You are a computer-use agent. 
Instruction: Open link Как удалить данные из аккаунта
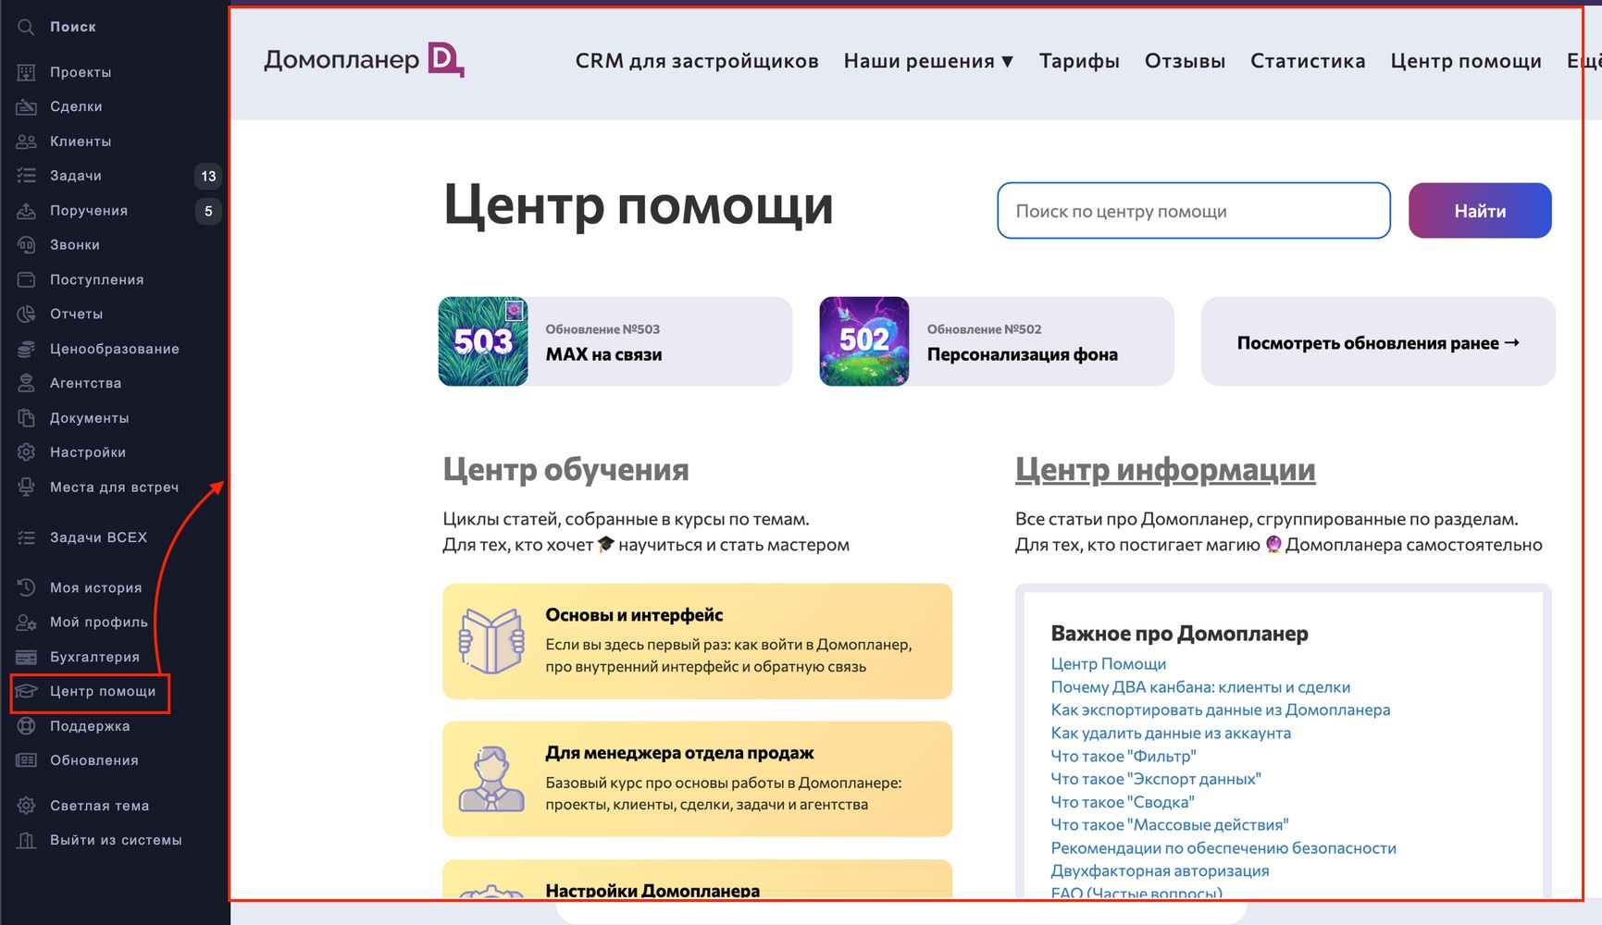point(1171,734)
